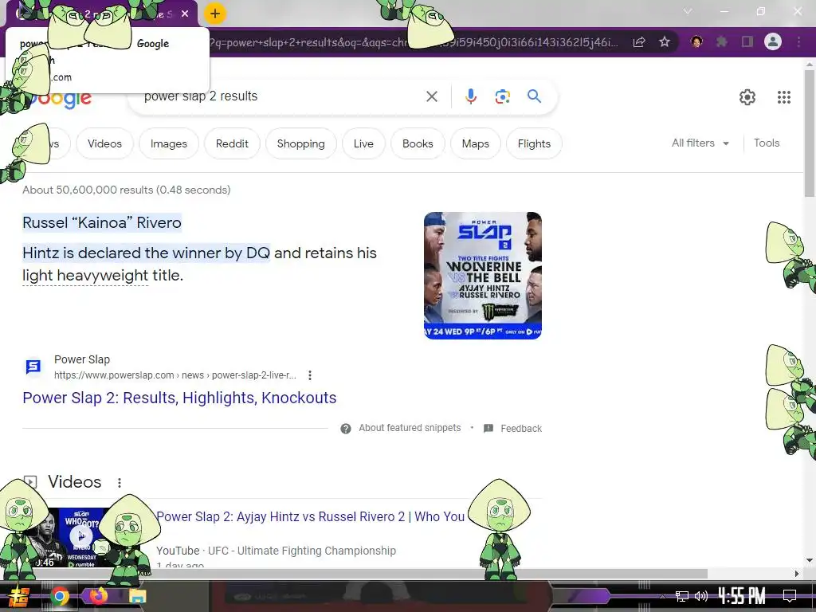Screen dimensions: 816x612
Task: Open Google Chrome from the taskbar
Action: click(59, 596)
